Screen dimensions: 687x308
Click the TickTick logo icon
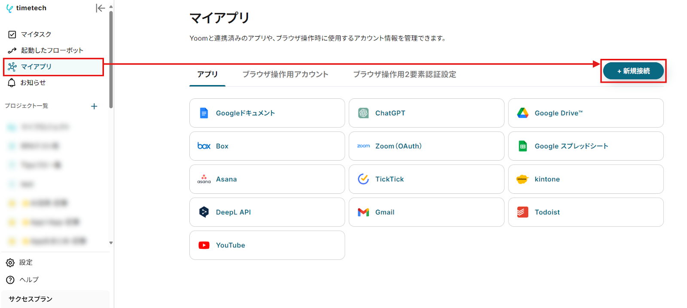(363, 179)
